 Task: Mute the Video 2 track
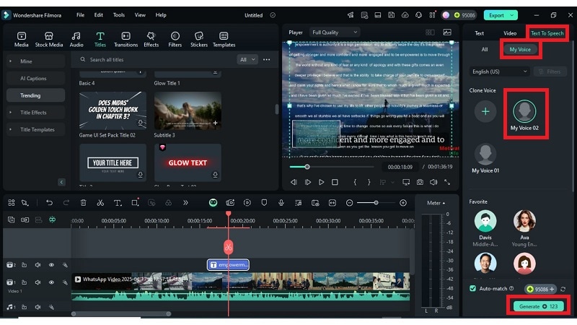pyautogui.click(x=38, y=265)
